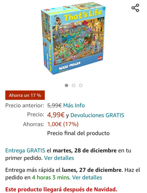
Task: Click the 1000 Pieces label on box
Action: click(70, 66)
